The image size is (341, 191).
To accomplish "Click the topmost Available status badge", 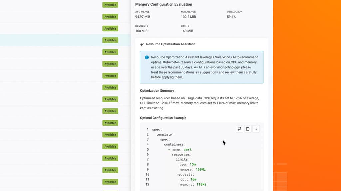I will click(x=110, y=5).
